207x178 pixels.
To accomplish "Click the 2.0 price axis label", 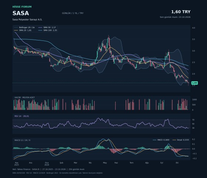I will [194, 74].
